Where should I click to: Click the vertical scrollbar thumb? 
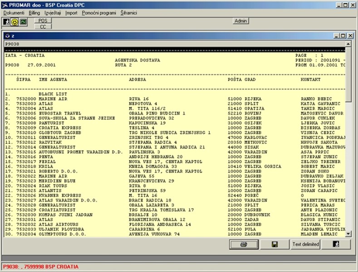pos(348,75)
